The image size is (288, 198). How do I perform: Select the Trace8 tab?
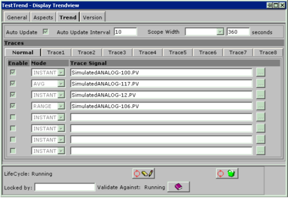(268, 53)
